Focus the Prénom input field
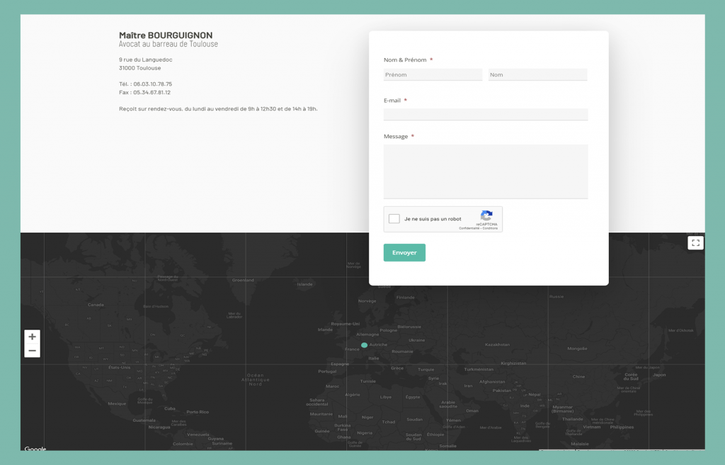 tap(433, 74)
